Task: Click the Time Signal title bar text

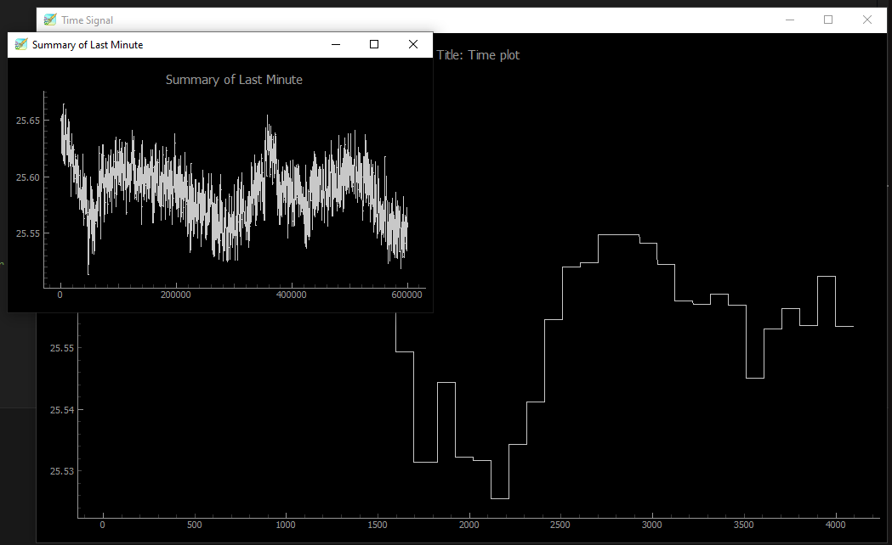Action: click(x=87, y=20)
